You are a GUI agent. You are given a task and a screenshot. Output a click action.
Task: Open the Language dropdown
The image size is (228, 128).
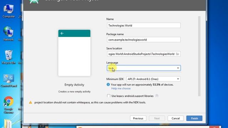(x=144, y=68)
